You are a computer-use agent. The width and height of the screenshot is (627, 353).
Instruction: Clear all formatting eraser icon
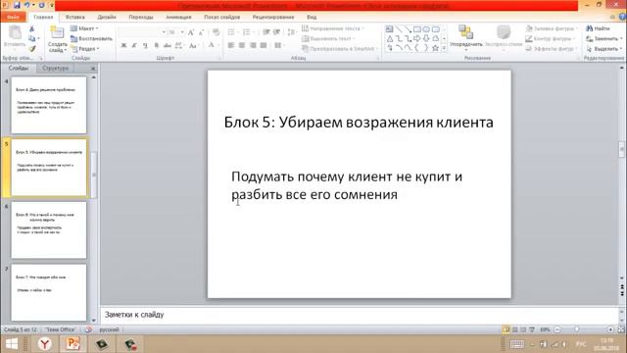(216, 32)
